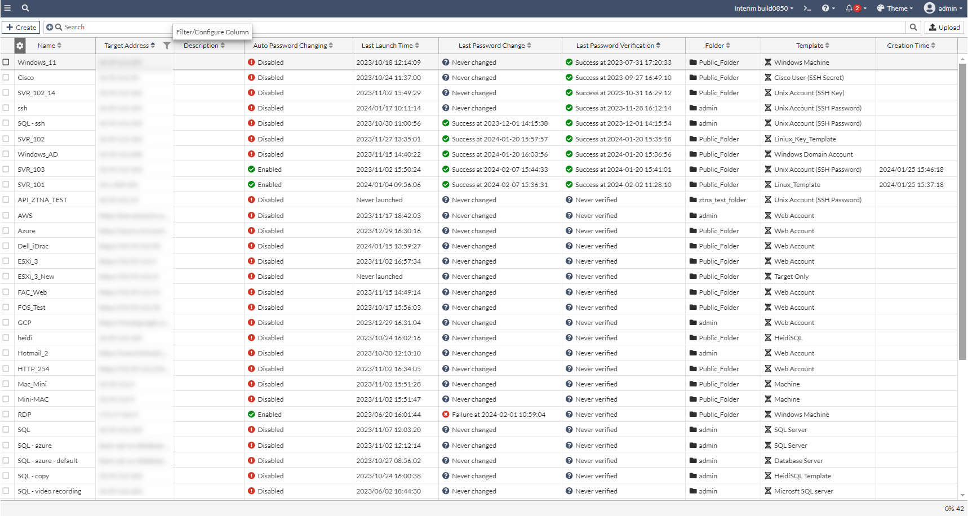Screen dimensions: 968x516
Task: Click the ztna_test_folder folder icon
Action: (x=693, y=200)
